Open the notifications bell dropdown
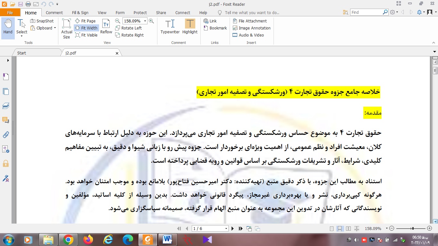This screenshot has width=438, height=246. pos(421,12)
